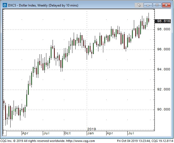Click the small box at bottom-left of chart
The height and width of the screenshot is (143, 174).
(x=5, y=133)
